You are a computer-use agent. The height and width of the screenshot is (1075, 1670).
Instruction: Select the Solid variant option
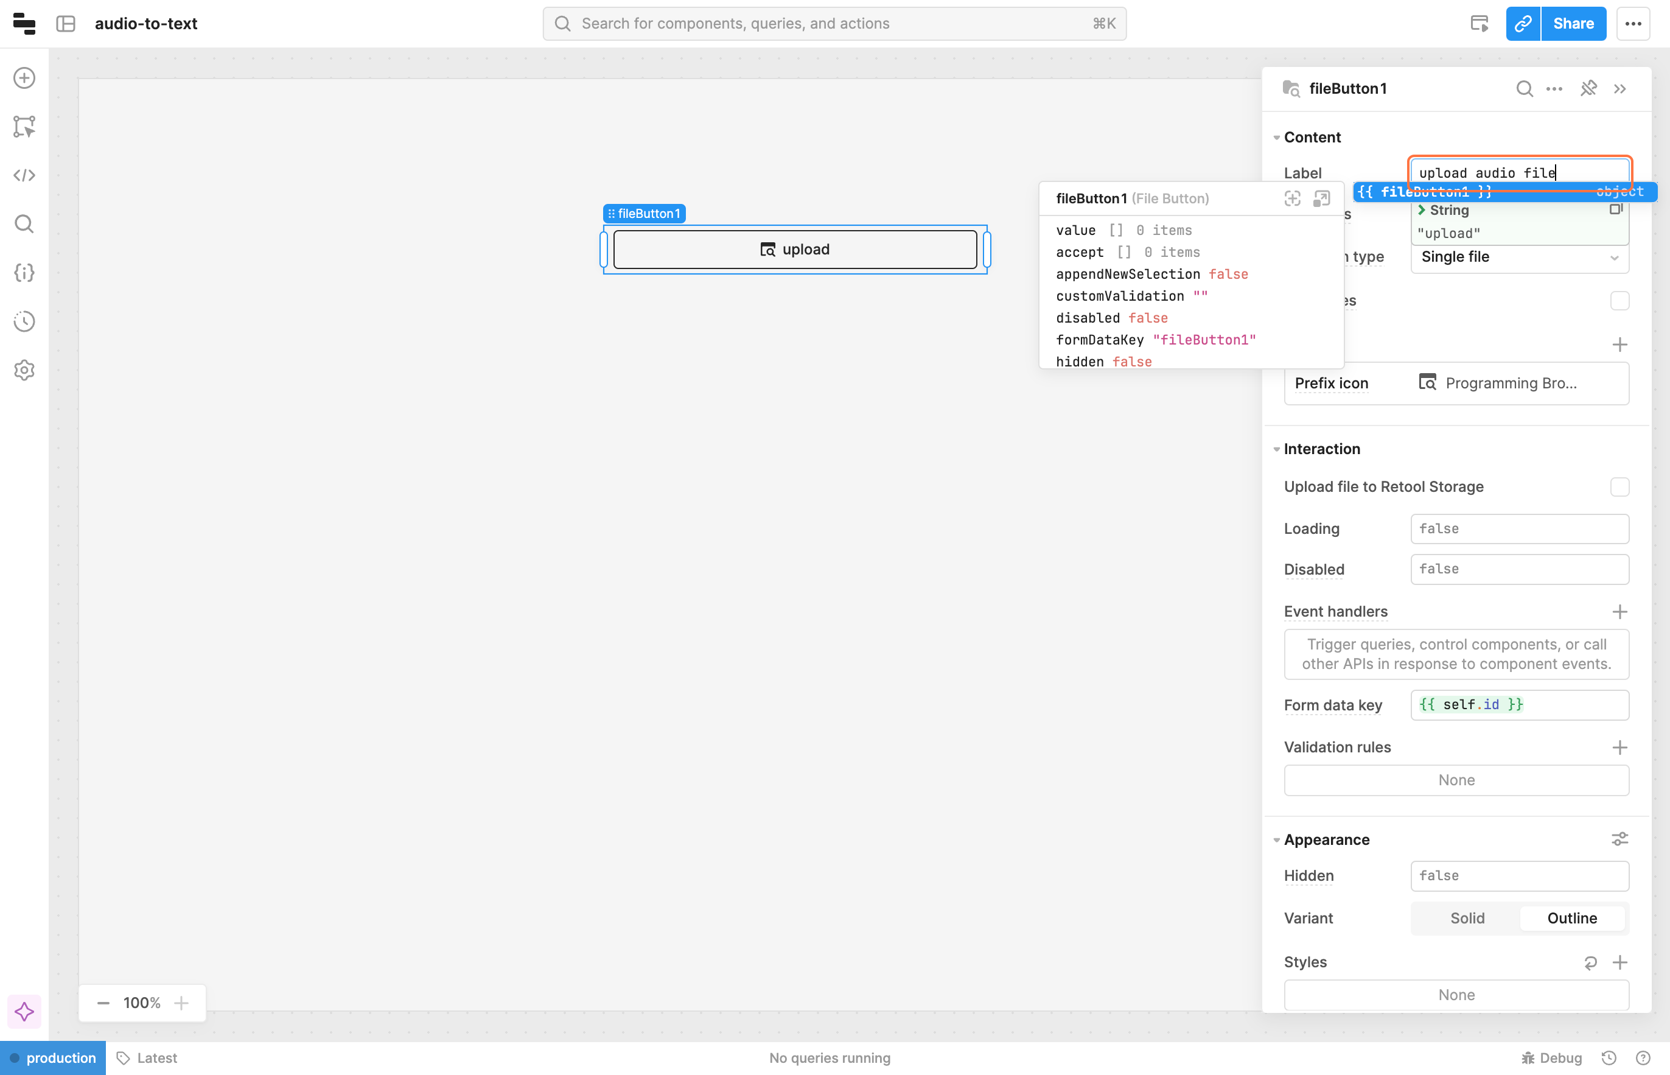pos(1467,918)
